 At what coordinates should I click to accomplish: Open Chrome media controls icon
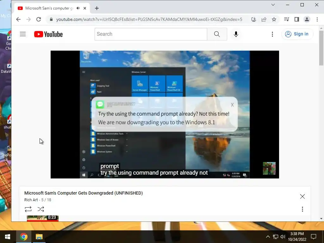point(287,19)
